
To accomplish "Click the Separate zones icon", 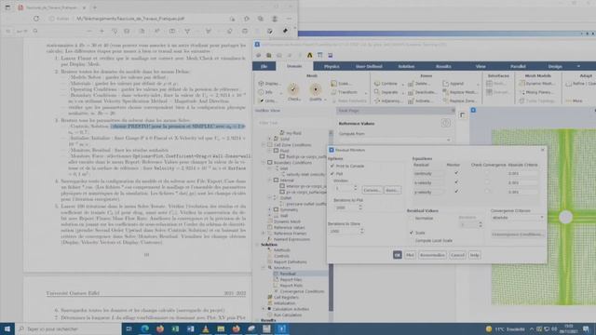I will [x=377, y=92].
